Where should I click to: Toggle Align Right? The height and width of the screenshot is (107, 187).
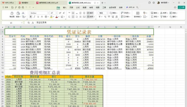tap(77, 17)
